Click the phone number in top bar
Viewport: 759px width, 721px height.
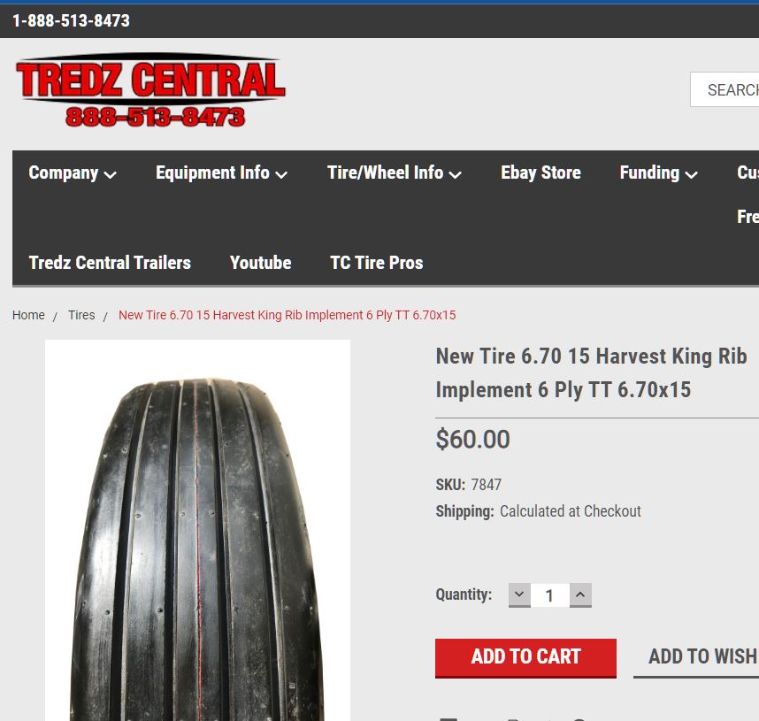pos(71,21)
